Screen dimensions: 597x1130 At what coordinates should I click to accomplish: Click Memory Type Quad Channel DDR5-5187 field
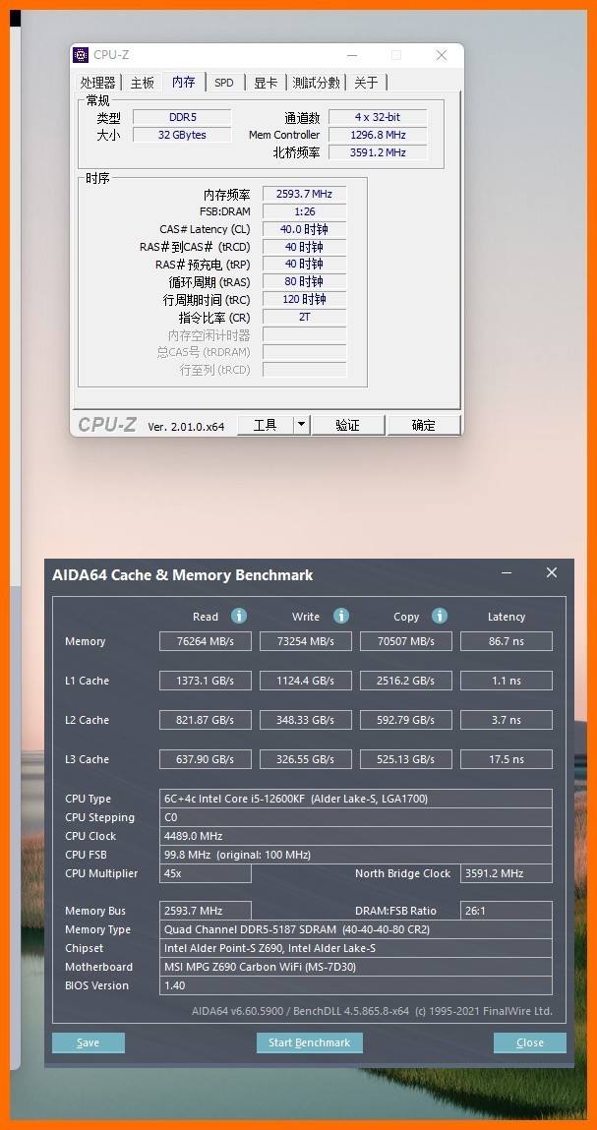click(356, 929)
